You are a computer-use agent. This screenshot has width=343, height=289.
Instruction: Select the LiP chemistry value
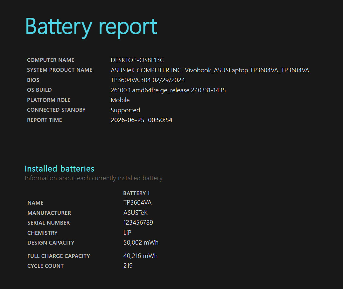click(127, 233)
